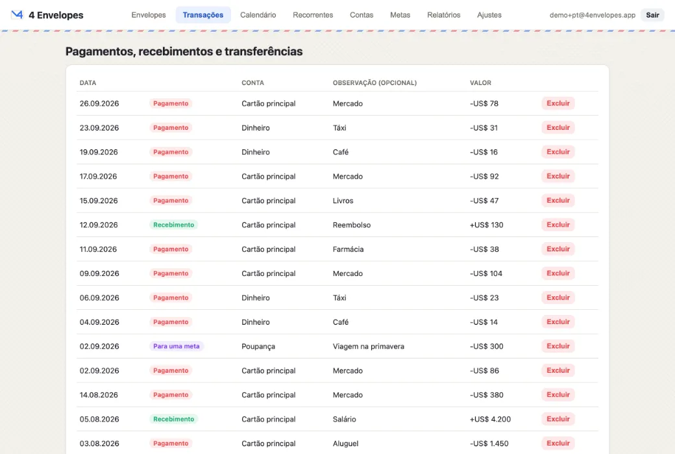Click the -US$ 380 value
Viewport: 675px width, 454px height.
pos(486,395)
